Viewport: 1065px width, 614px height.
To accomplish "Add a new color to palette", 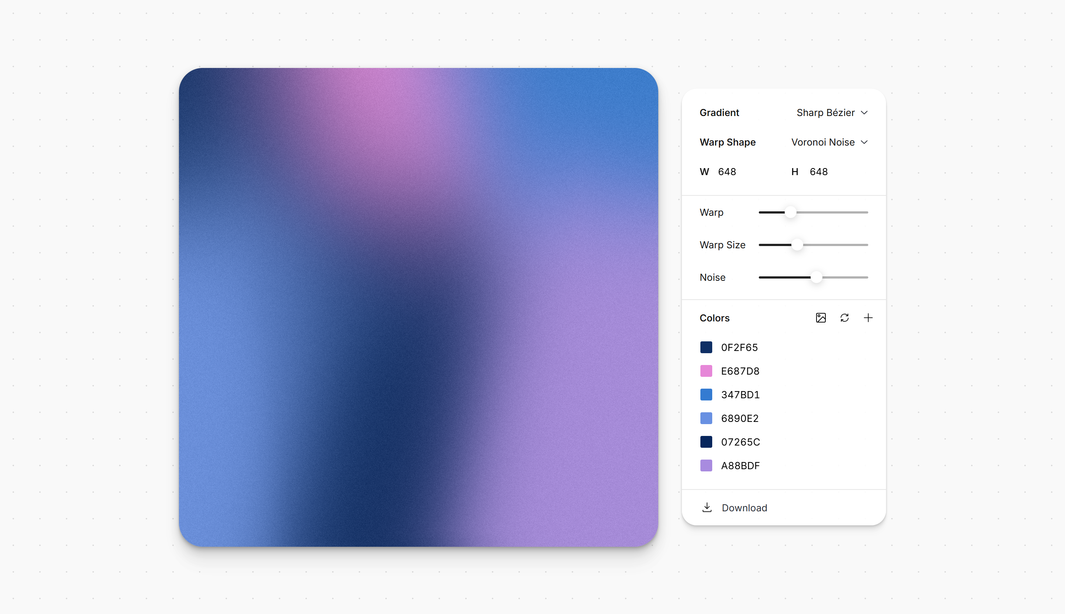I will coord(868,318).
